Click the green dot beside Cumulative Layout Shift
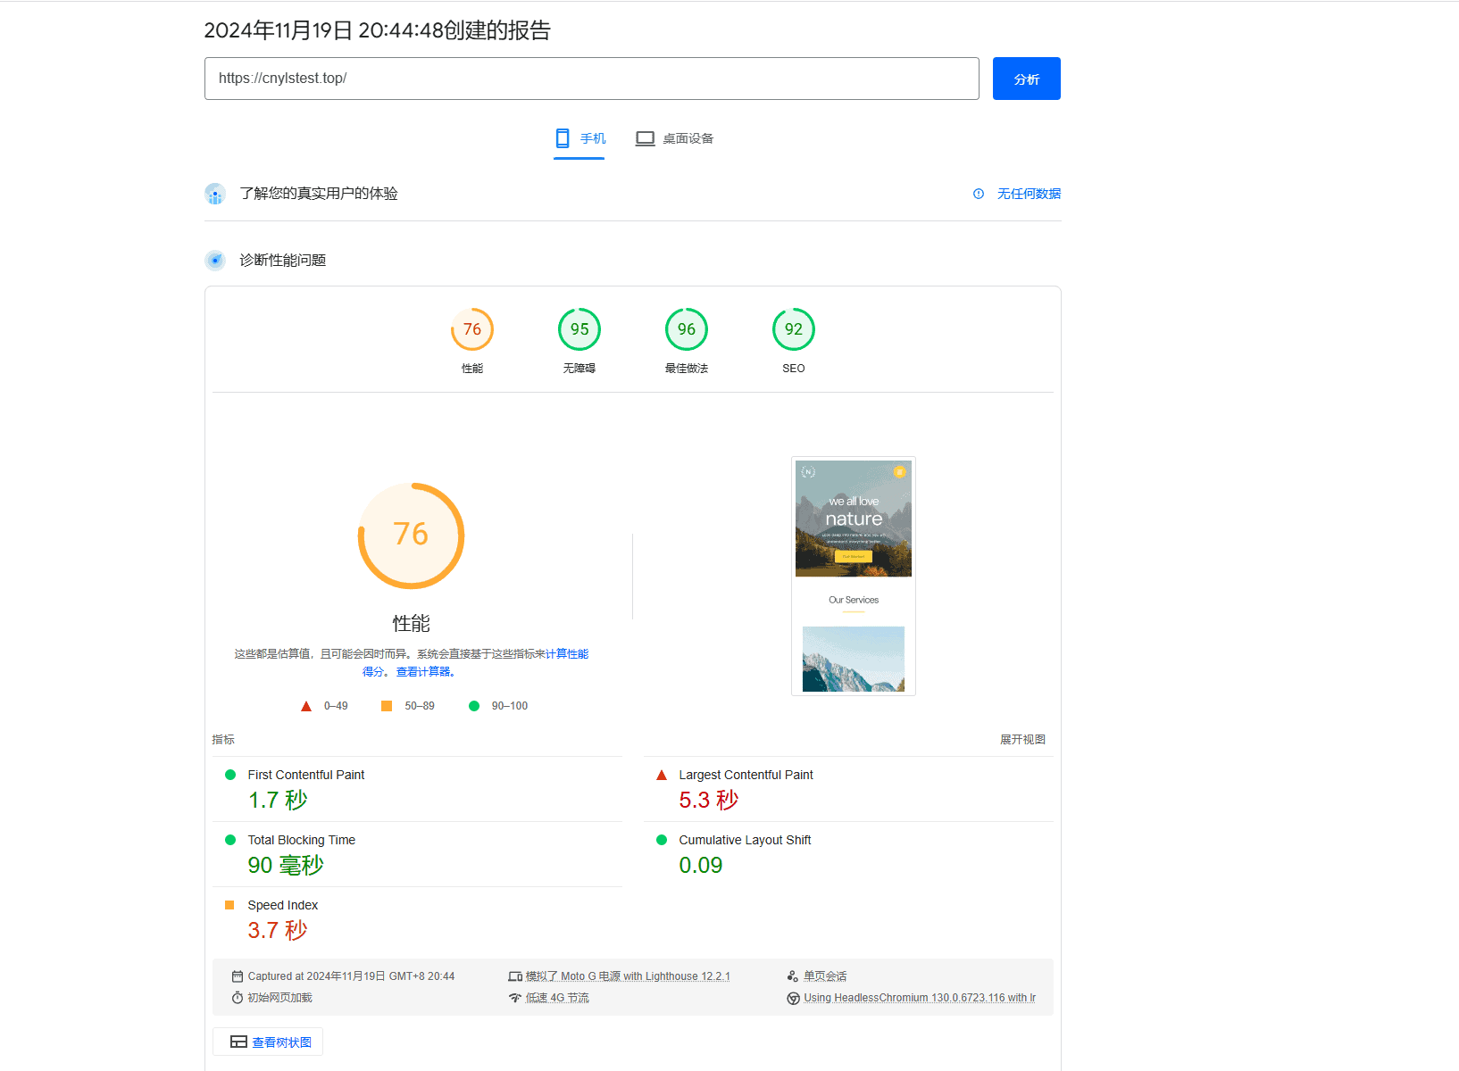 [662, 840]
